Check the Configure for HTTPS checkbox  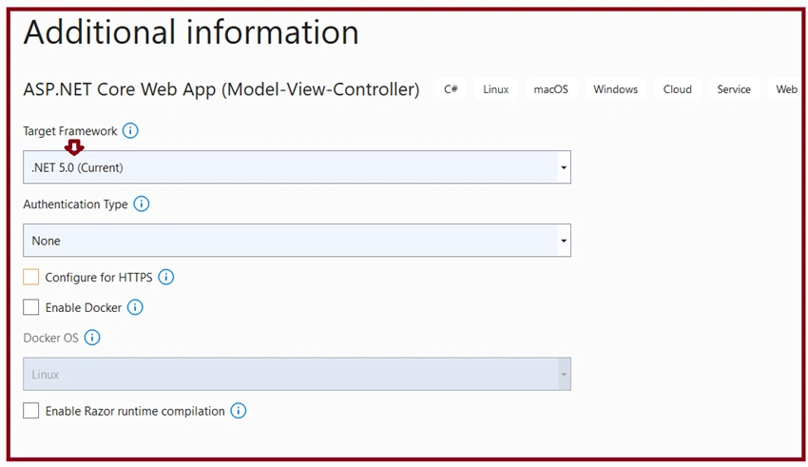tap(31, 278)
